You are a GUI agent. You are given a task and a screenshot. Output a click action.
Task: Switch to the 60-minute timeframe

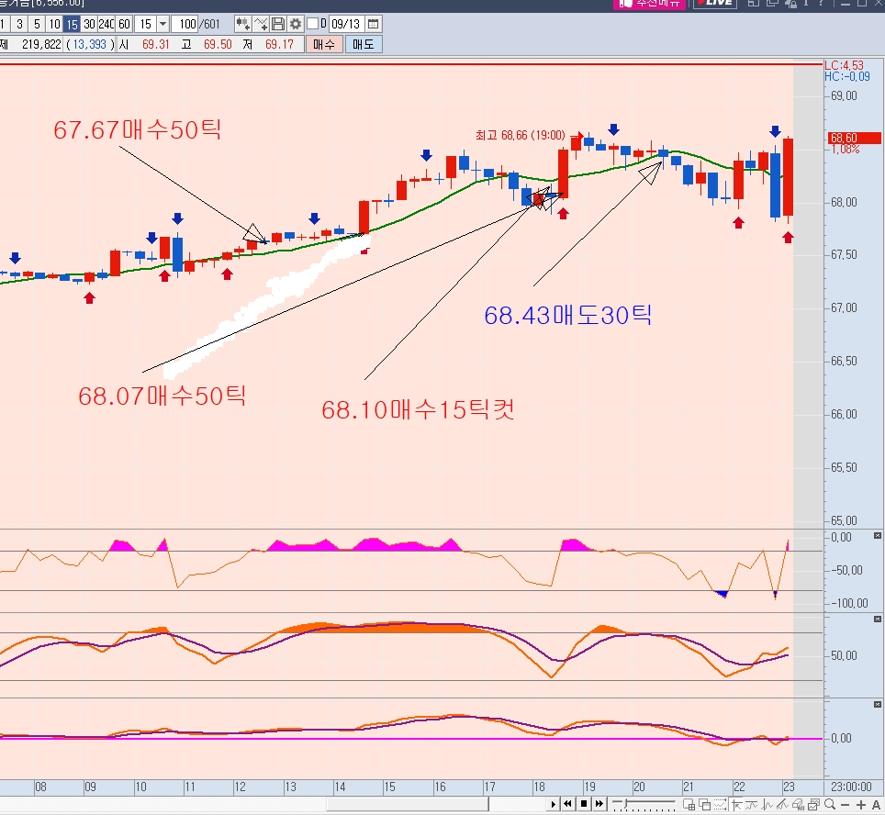(124, 24)
